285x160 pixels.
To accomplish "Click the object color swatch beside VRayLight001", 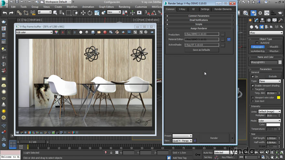I will [280, 62].
